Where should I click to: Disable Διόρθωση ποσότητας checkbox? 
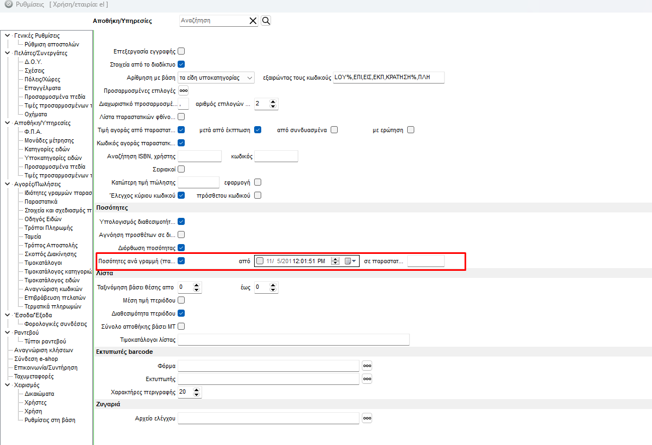pyautogui.click(x=181, y=248)
